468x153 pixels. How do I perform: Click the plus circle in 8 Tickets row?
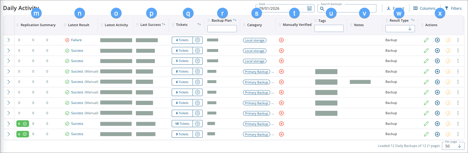coord(437,71)
